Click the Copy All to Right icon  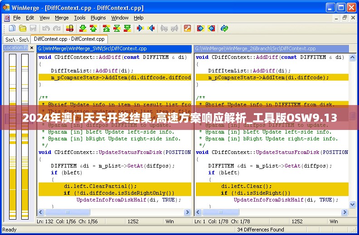200,29
